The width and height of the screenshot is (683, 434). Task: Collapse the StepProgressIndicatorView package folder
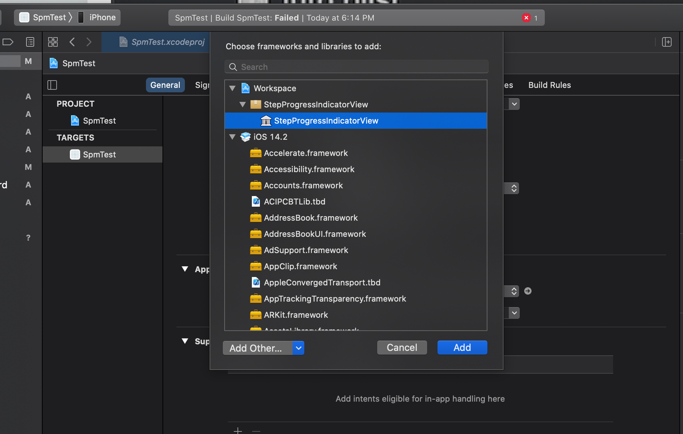click(243, 105)
